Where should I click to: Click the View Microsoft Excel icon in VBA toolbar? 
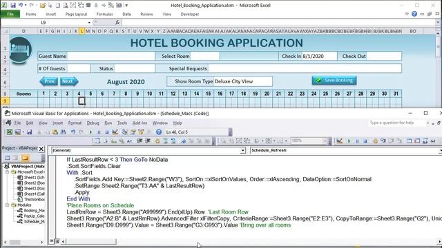pos(10,132)
